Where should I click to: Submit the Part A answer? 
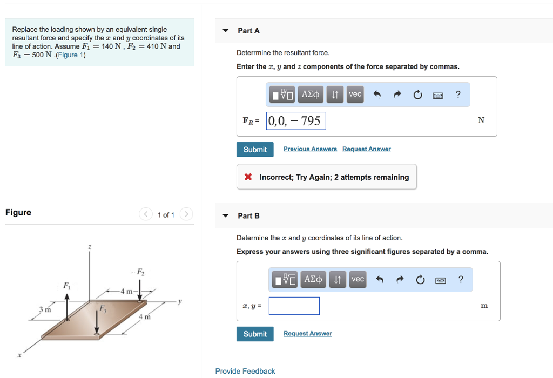pos(255,150)
